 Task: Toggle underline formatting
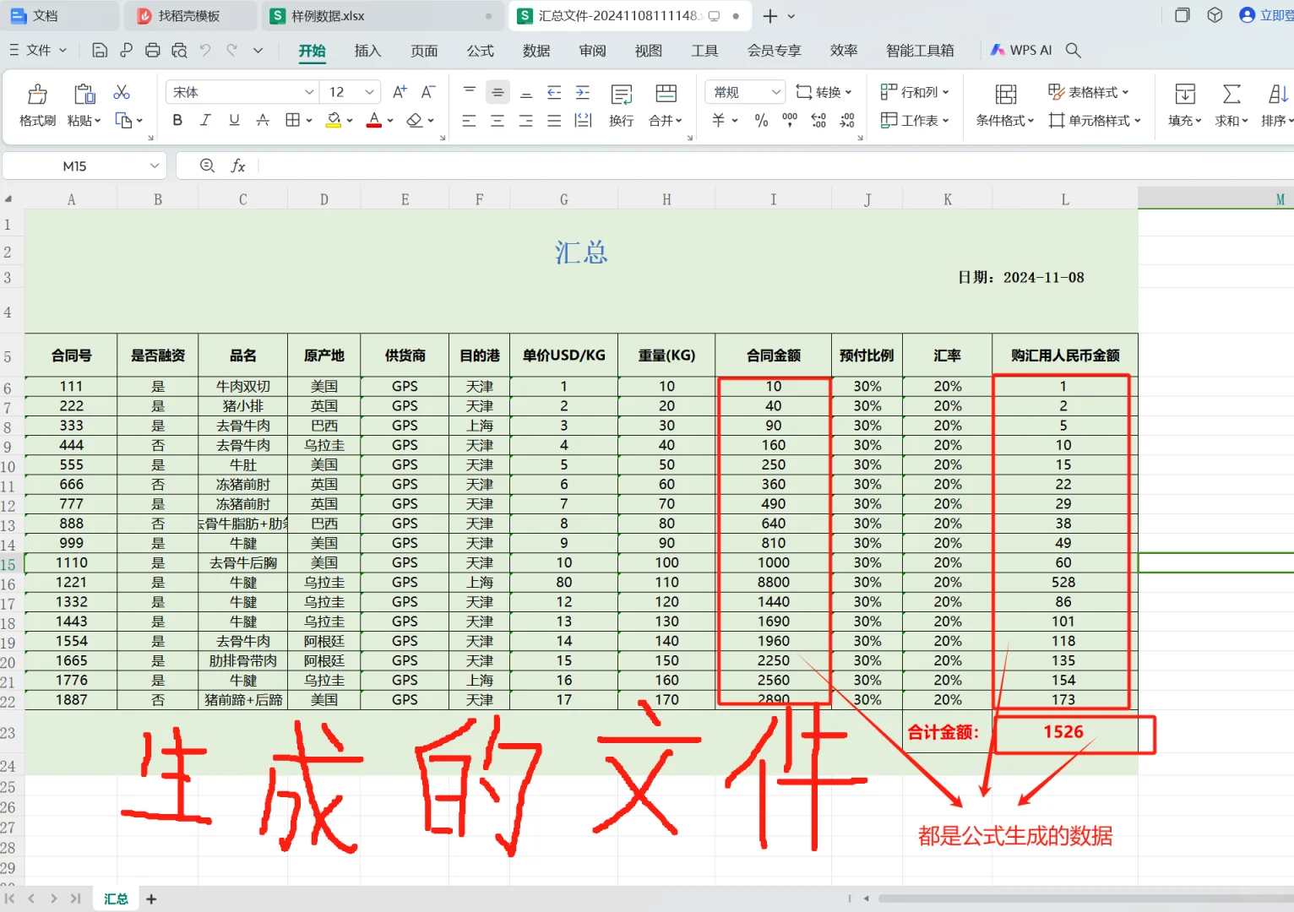[x=234, y=120]
